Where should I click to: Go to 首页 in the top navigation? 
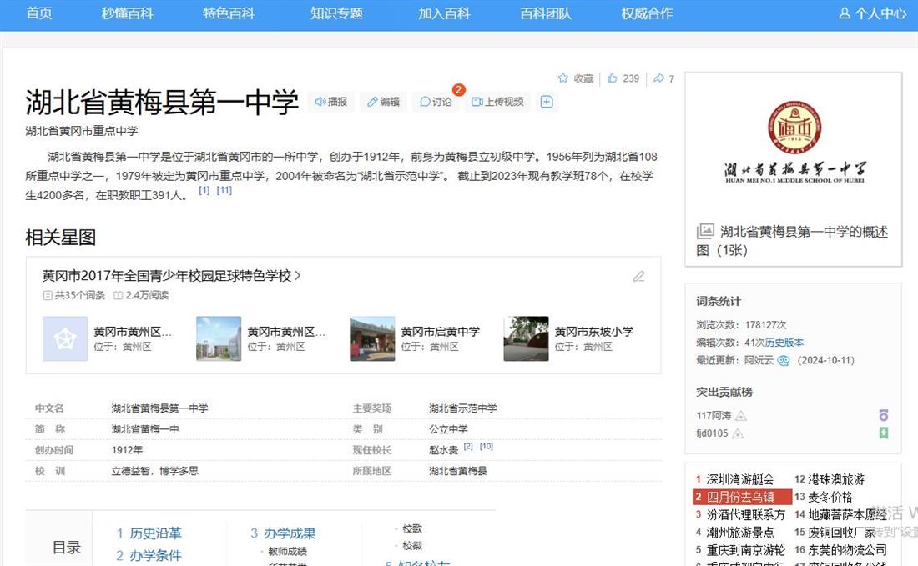coord(39,13)
